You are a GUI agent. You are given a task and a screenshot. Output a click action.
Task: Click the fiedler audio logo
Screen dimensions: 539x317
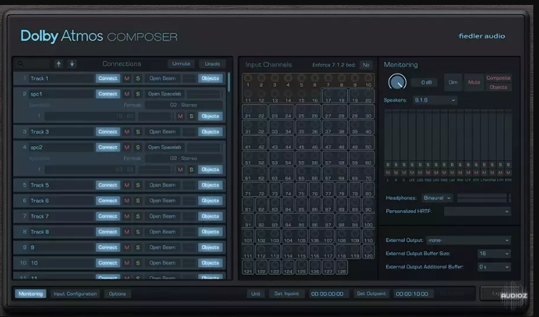481,36
